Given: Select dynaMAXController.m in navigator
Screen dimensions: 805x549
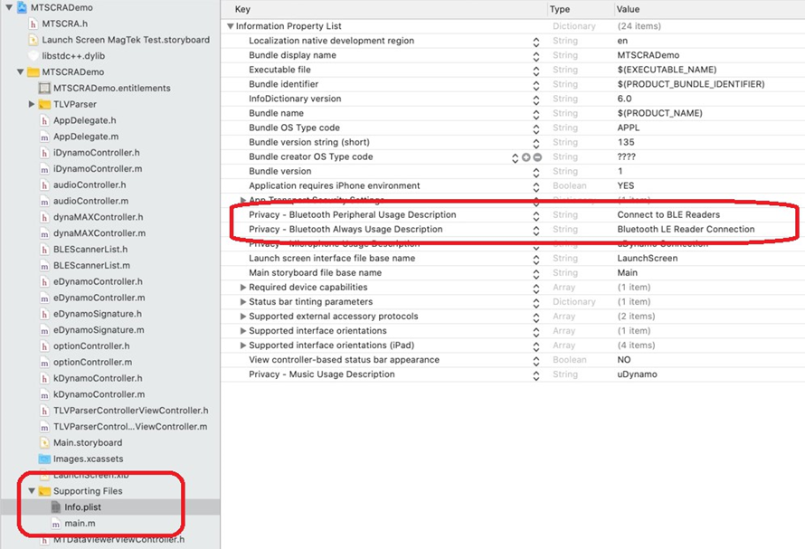Looking at the screenshot, I should (x=99, y=233).
